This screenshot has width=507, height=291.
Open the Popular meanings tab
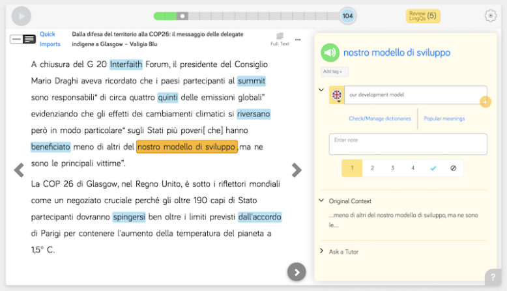[444, 118]
